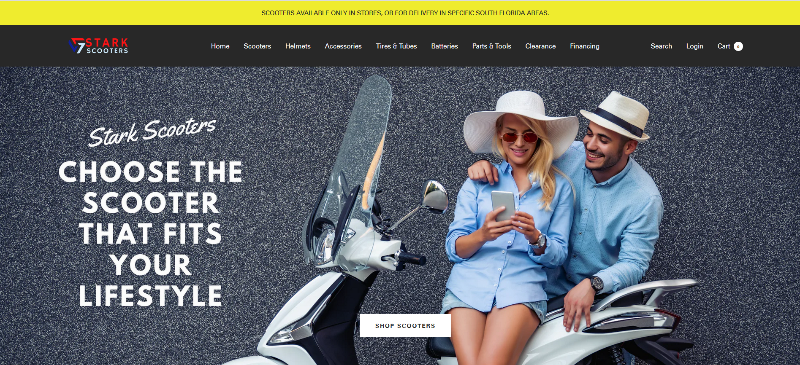
Task: Open Parts & Tools category
Action: 491,46
